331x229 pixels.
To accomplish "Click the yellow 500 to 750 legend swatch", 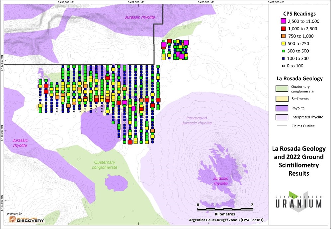I will [x=284, y=43].
